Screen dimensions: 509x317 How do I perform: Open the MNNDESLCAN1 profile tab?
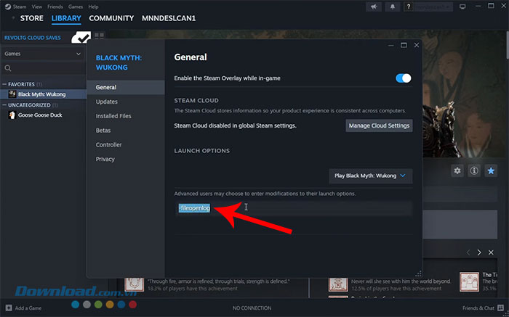[169, 18]
